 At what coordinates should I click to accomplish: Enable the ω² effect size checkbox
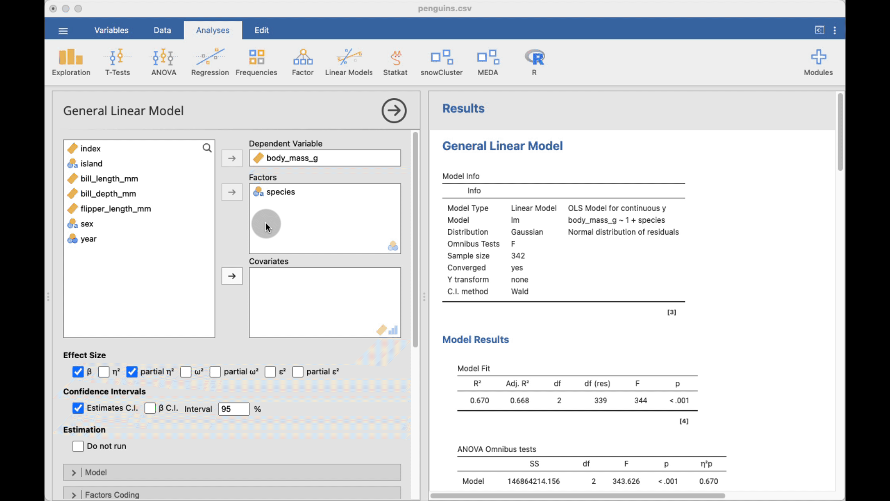(x=185, y=372)
